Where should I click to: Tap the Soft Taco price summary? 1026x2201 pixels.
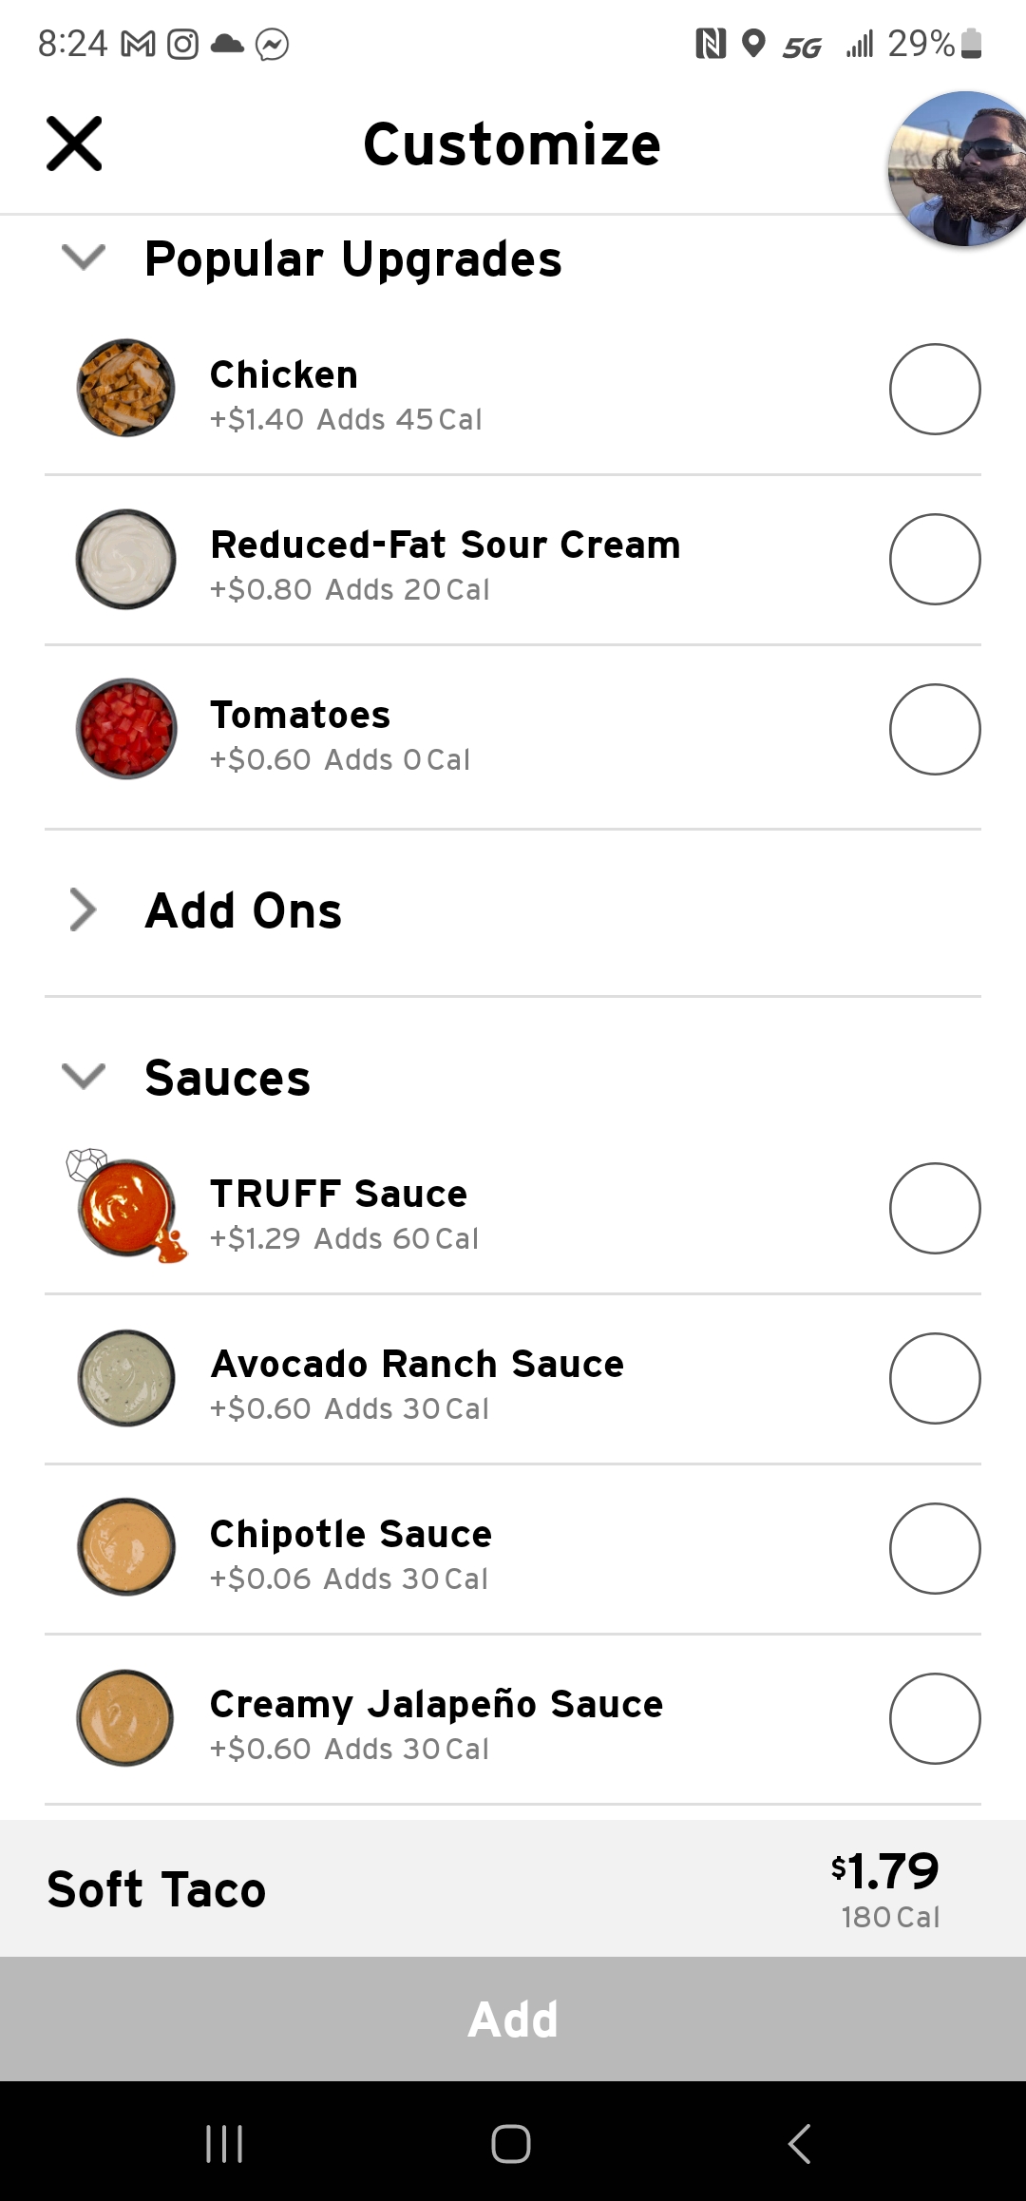click(885, 1888)
